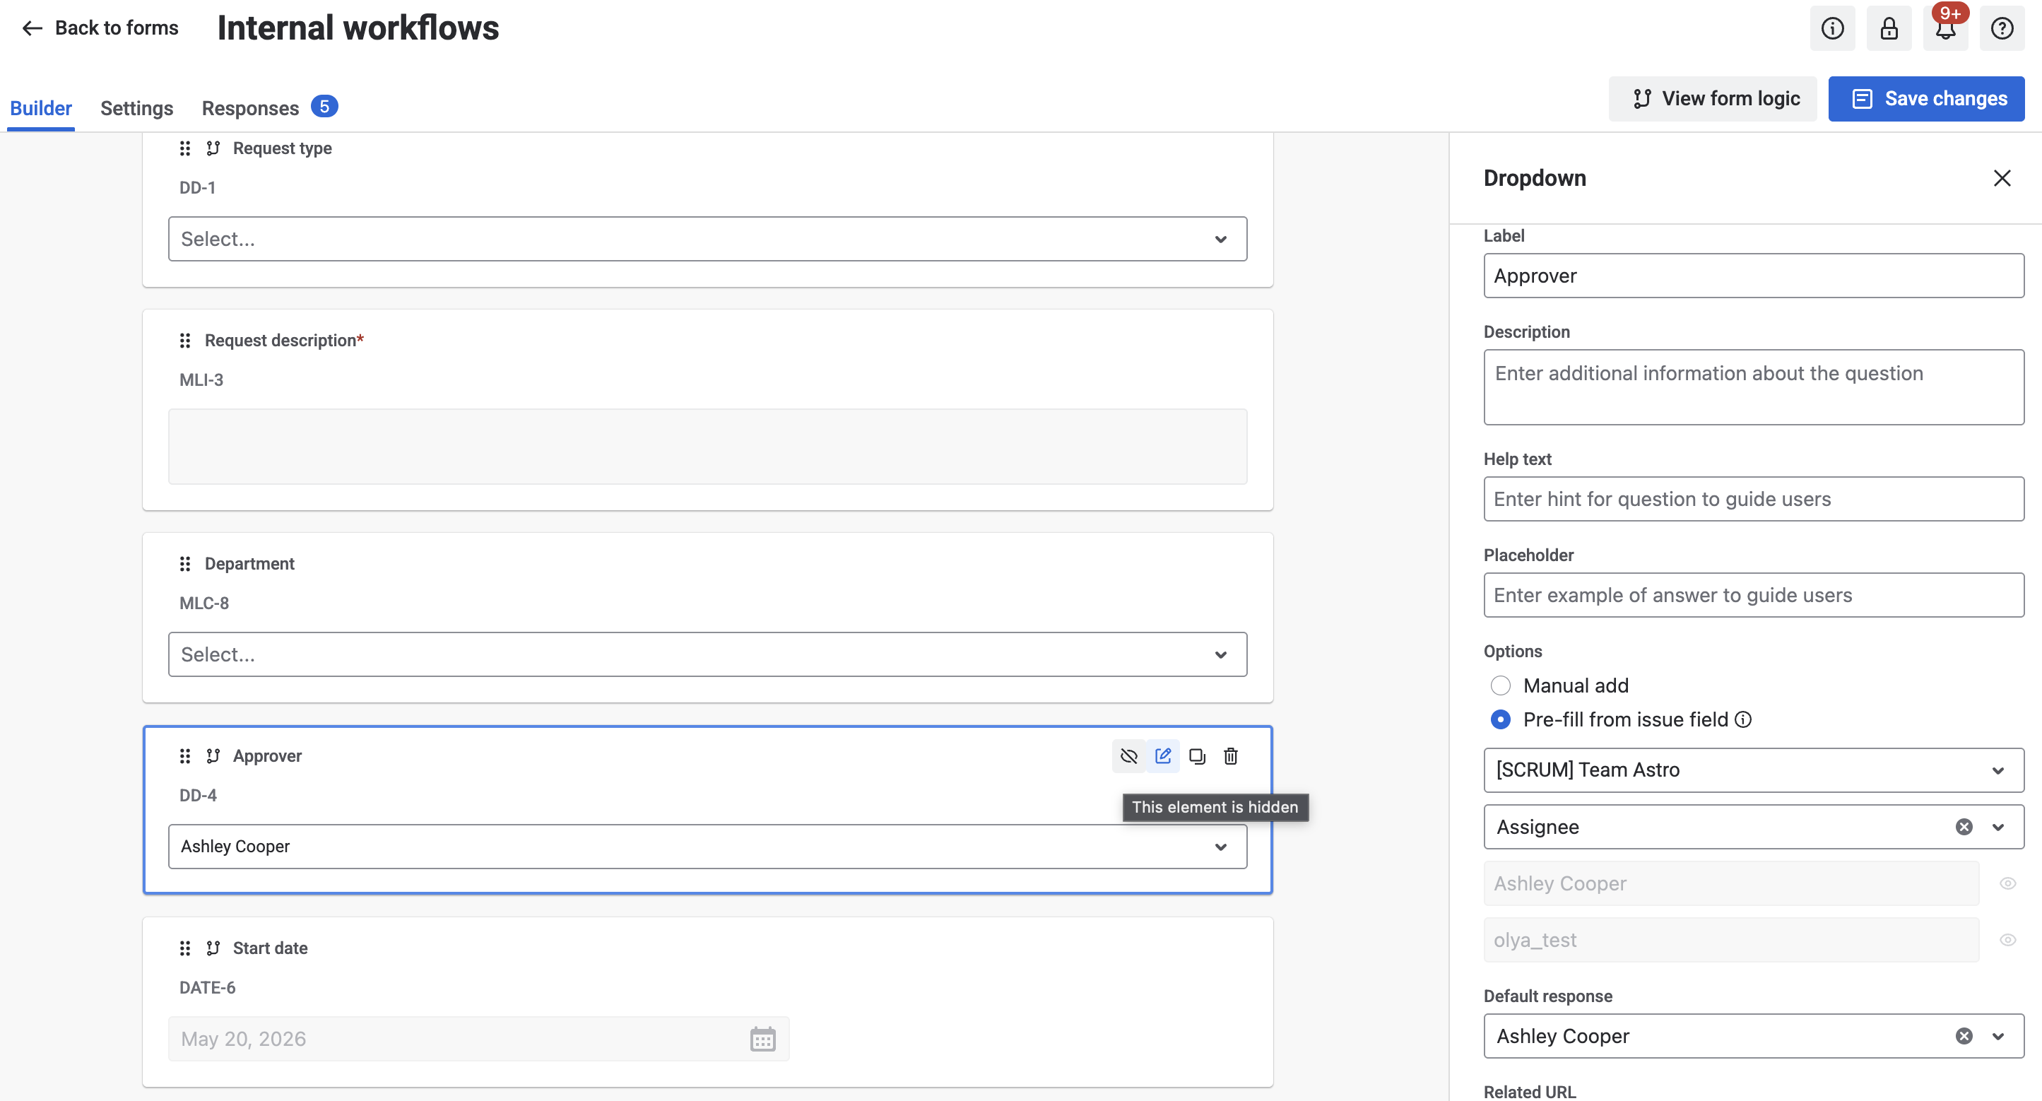Click the logic branch icon beside Approver
The image size is (2042, 1101).
213,756
